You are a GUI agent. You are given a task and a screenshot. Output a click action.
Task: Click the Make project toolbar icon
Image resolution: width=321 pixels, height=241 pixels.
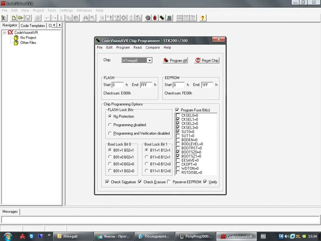click(x=117, y=18)
